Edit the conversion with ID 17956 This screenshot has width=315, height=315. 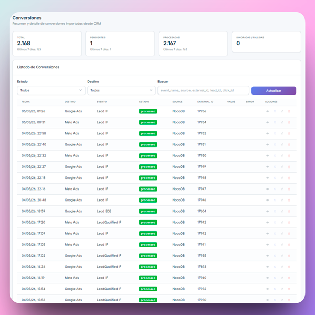coord(282,111)
